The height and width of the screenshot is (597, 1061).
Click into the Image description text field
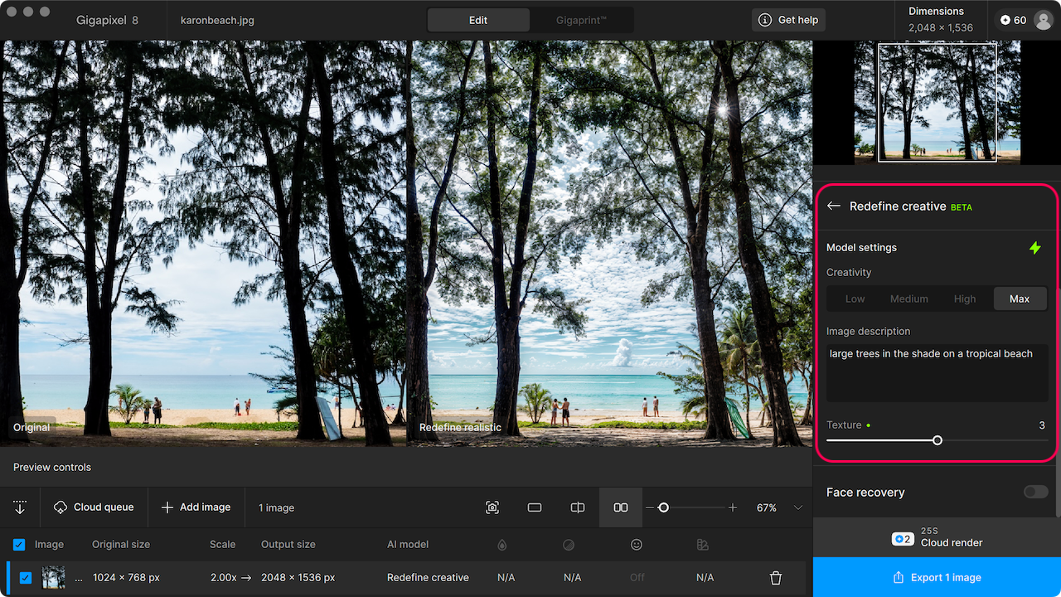point(937,373)
